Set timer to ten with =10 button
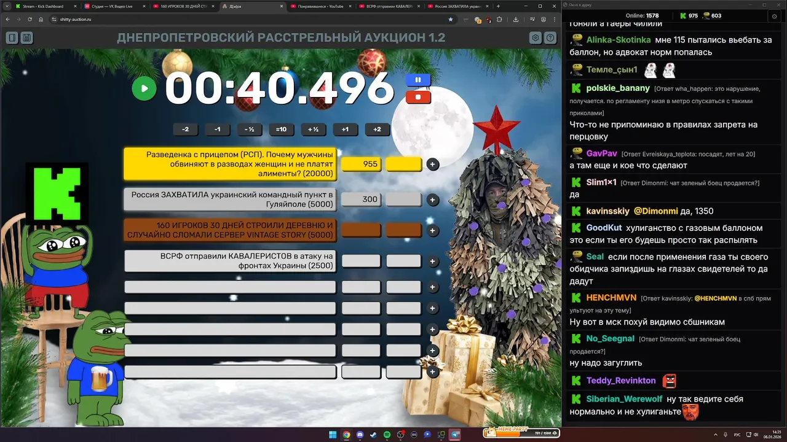Viewport: 787px width, 442px height. [281, 130]
